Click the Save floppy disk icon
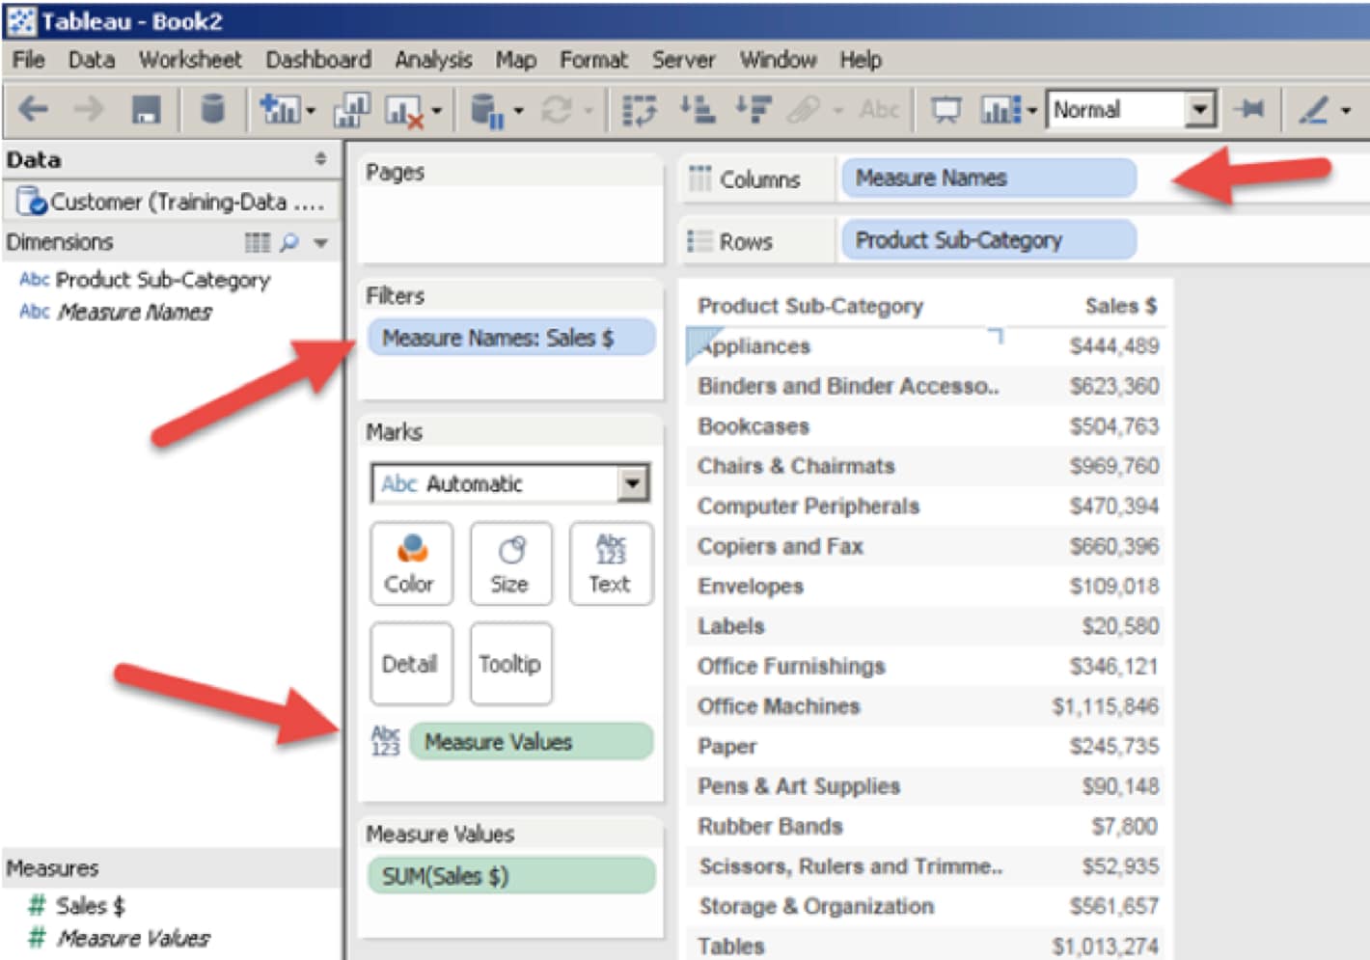Screen dimensions: 1370x960 146,110
